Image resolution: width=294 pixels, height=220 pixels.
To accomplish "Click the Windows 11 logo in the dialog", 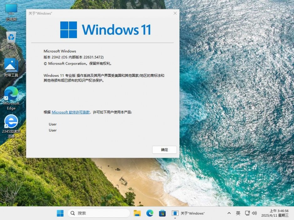I will pos(105,30).
